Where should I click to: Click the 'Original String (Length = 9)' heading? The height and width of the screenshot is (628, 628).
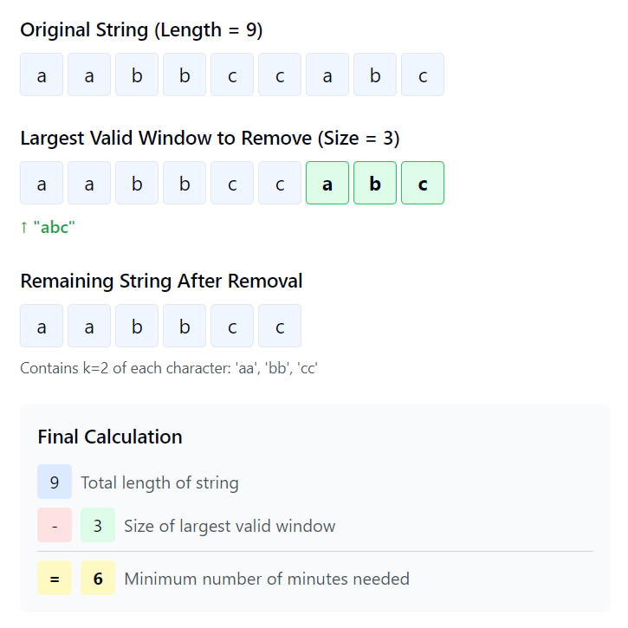tap(141, 29)
